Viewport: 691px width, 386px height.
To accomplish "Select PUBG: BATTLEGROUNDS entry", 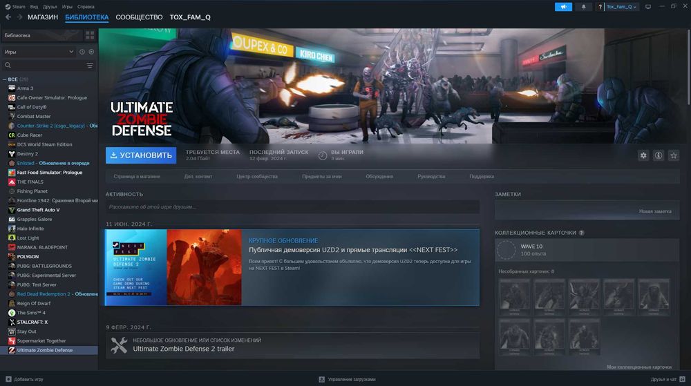I will coord(44,267).
